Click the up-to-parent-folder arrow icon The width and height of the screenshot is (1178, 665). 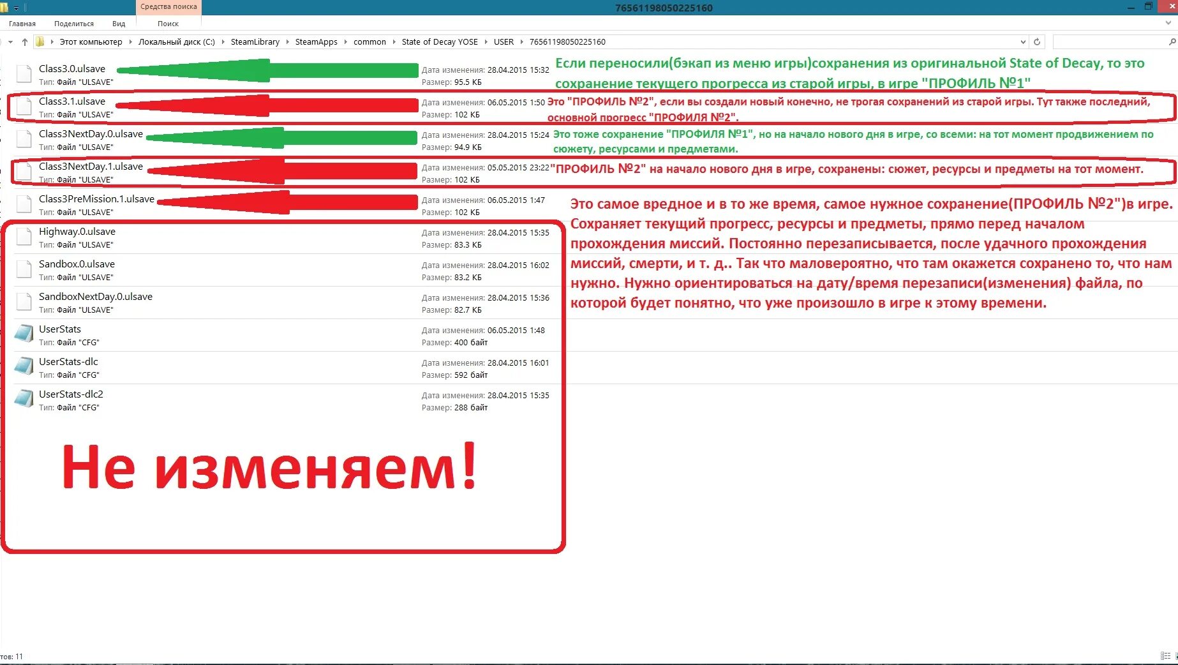coord(24,41)
